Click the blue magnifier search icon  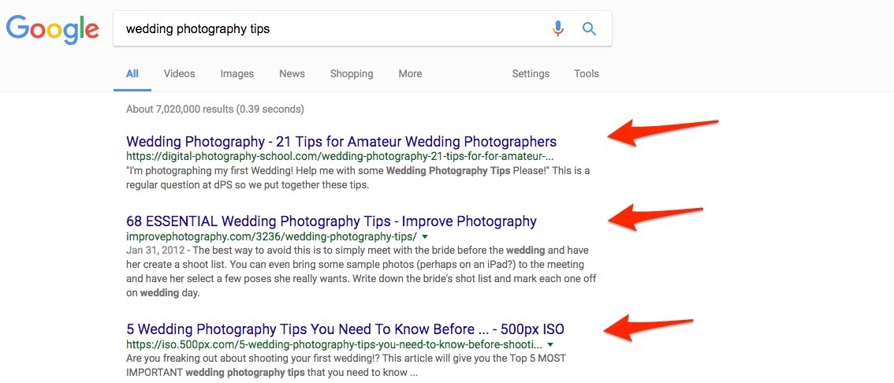point(589,28)
